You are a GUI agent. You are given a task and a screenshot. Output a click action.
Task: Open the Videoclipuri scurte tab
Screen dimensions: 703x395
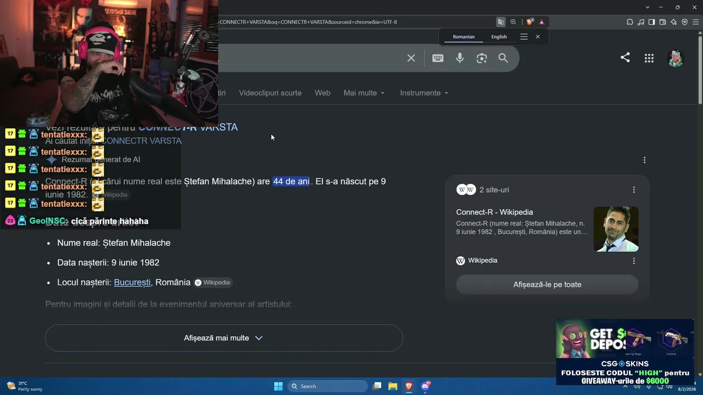270,93
